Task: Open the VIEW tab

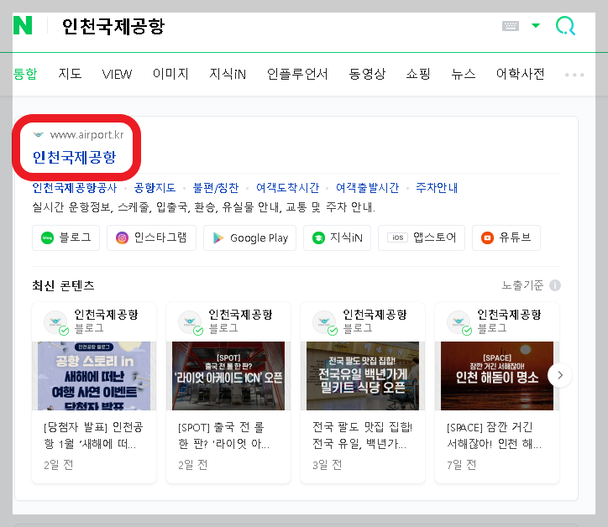Action: 117,74
